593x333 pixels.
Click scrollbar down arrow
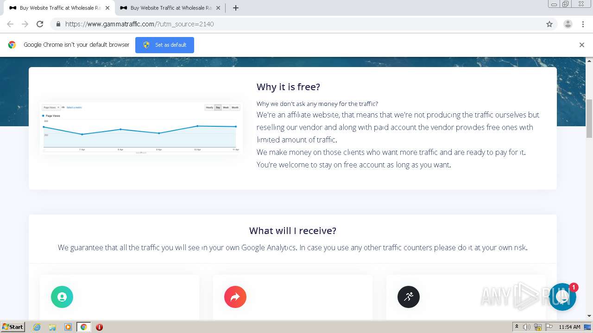click(589, 316)
